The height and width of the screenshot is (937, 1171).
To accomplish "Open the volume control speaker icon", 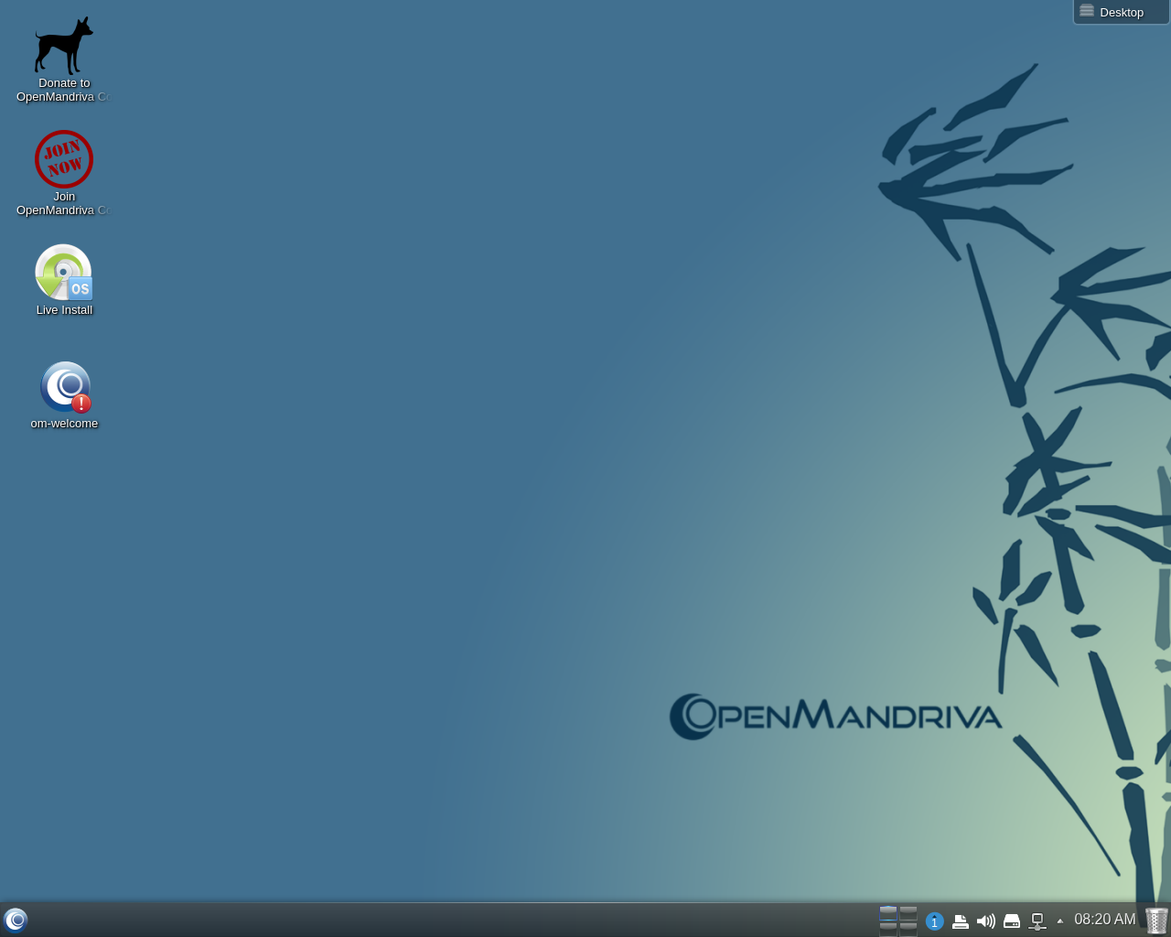I will coord(985,921).
